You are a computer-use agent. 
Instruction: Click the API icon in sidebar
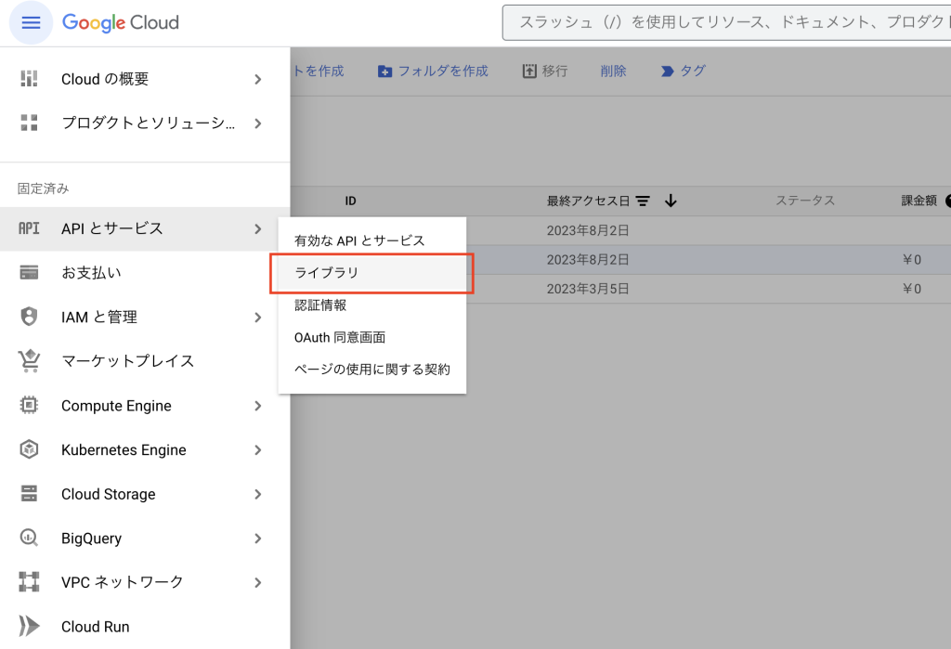[x=29, y=228]
